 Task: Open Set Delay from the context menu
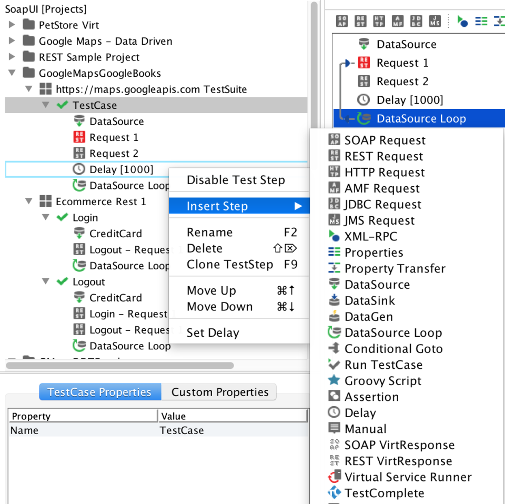click(x=212, y=332)
